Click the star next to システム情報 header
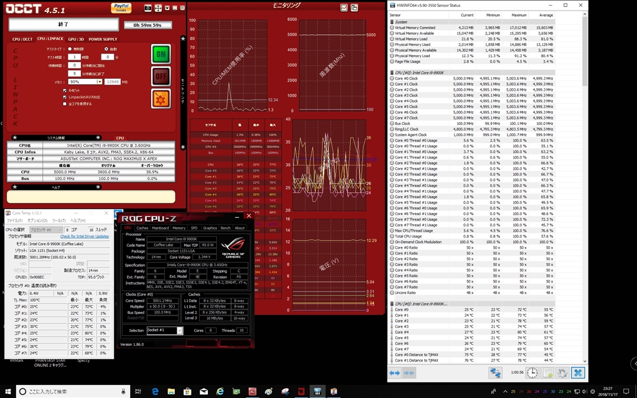 (15, 137)
